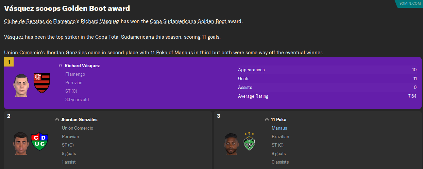This screenshot has height=169, width=423.
Task: Select Jhordan Gonzáles name in second-place card
Action: tap(79, 120)
